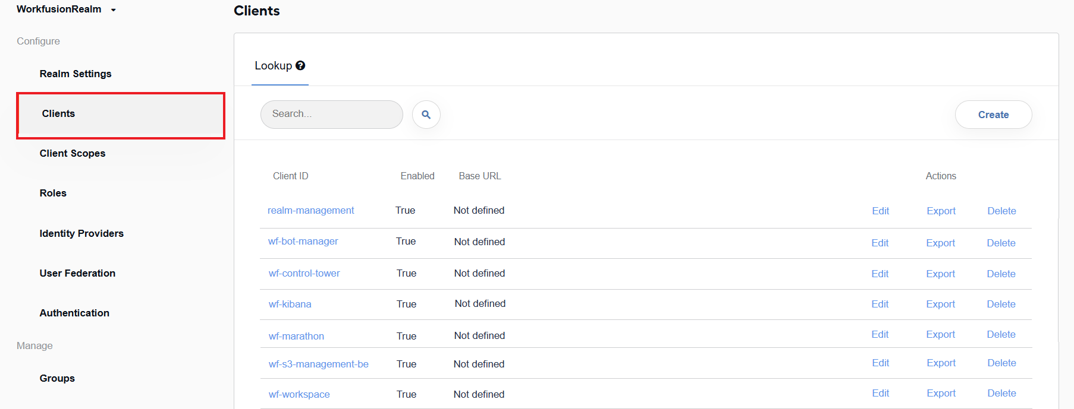Open Groups under Manage
The height and width of the screenshot is (409, 1074).
[57, 378]
